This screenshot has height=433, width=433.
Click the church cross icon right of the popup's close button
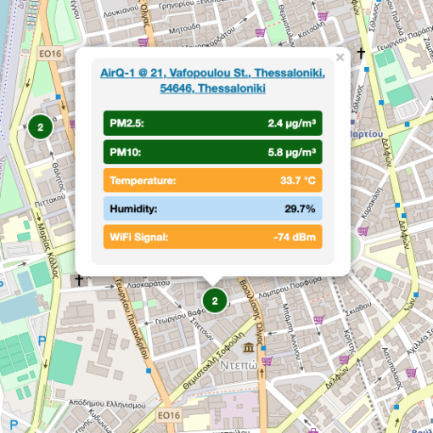361,53
